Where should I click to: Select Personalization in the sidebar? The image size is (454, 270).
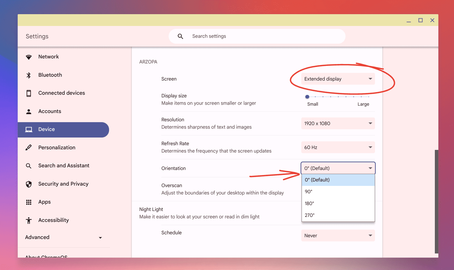click(x=63, y=148)
